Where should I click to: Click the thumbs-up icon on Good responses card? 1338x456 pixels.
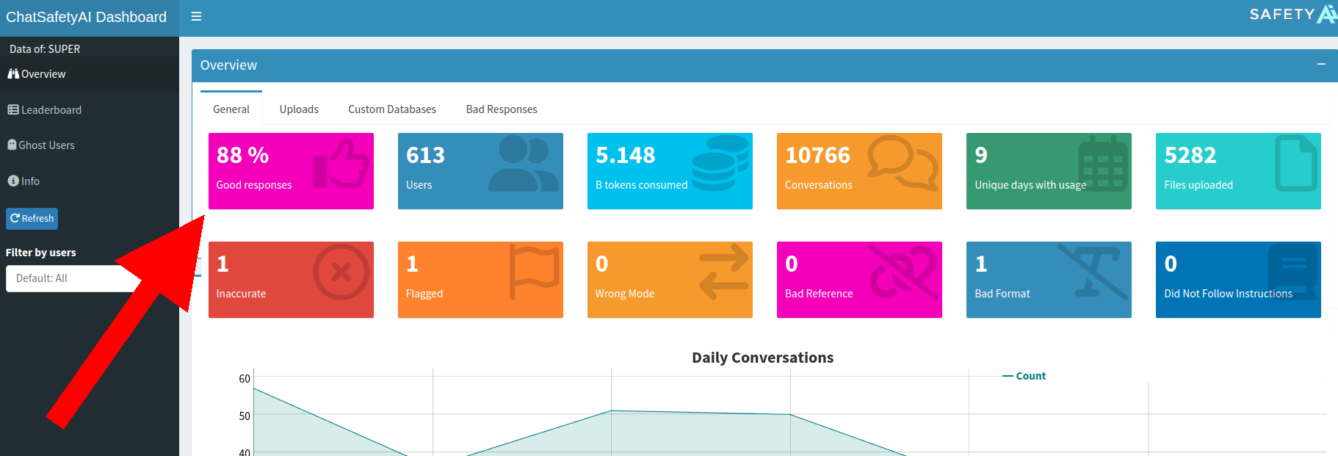pyautogui.click(x=341, y=164)
